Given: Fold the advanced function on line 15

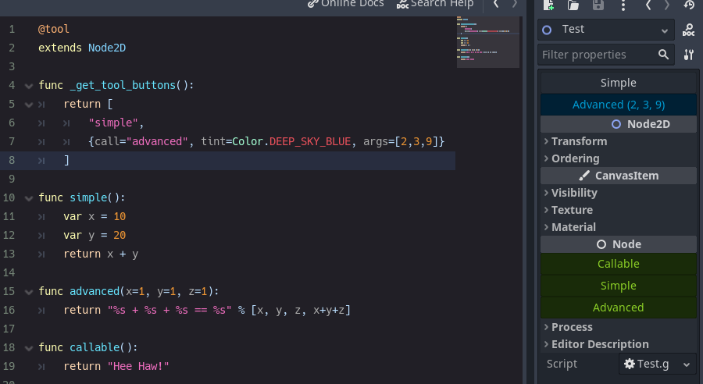Looking at the screenshot, I should click(29, 292).
